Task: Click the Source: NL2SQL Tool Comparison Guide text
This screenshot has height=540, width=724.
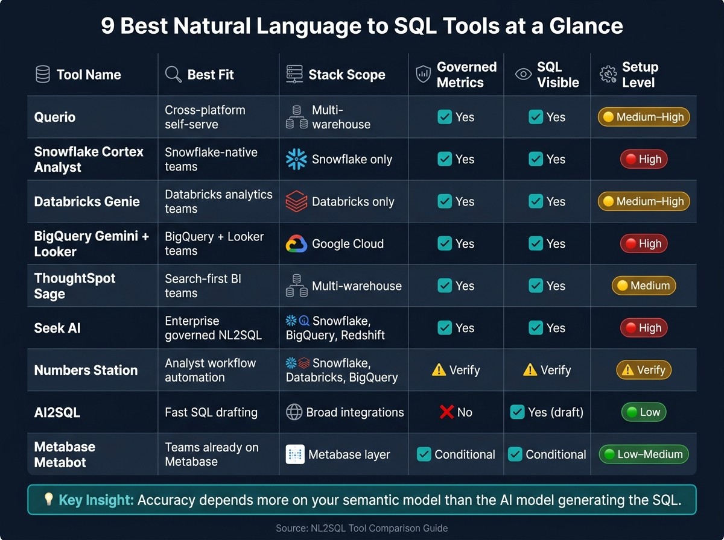Action: 362,528
